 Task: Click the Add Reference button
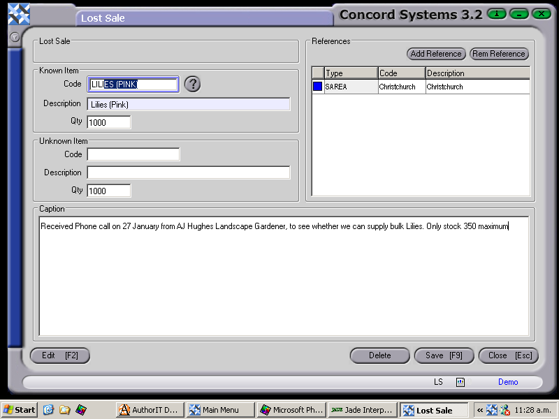coord(436,54)
